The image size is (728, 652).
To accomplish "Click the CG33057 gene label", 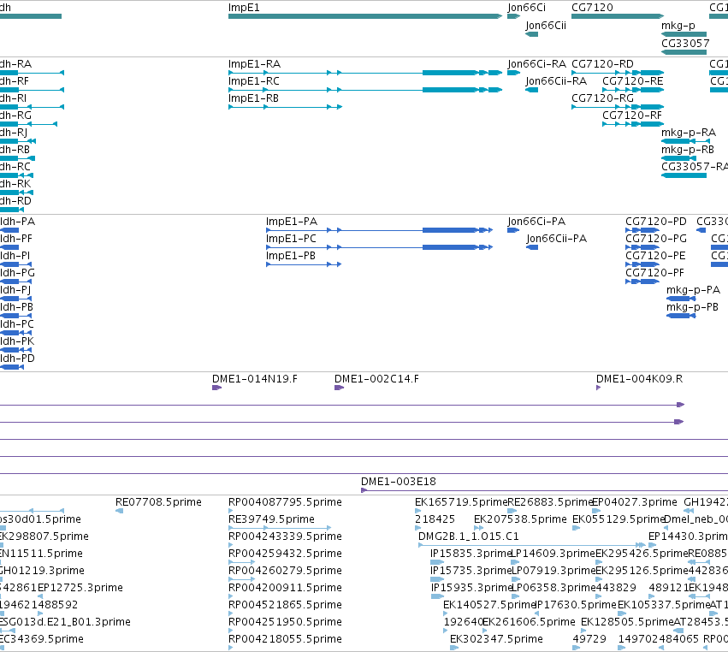I will (685, 43).
